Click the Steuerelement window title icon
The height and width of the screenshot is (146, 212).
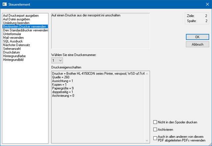(x=5, y=5)
